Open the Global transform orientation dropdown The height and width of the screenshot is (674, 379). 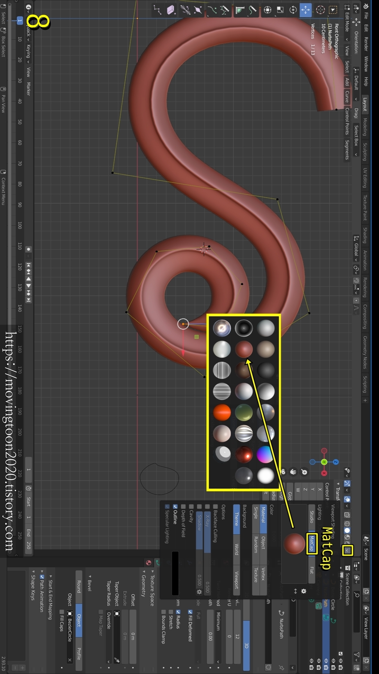356,249
